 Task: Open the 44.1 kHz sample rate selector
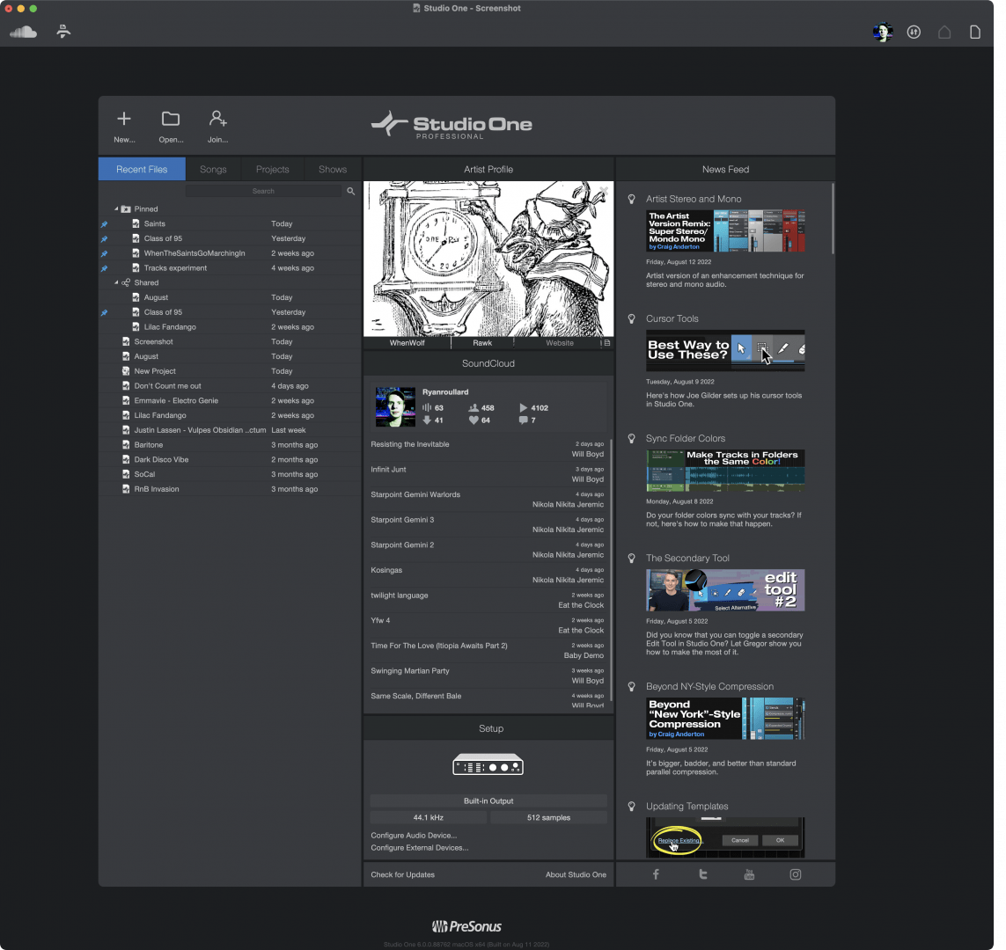pyautogui.click(x=428, y=817)
